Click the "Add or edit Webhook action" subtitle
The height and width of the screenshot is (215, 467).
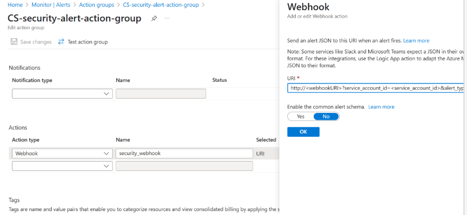tap(317, 16)
